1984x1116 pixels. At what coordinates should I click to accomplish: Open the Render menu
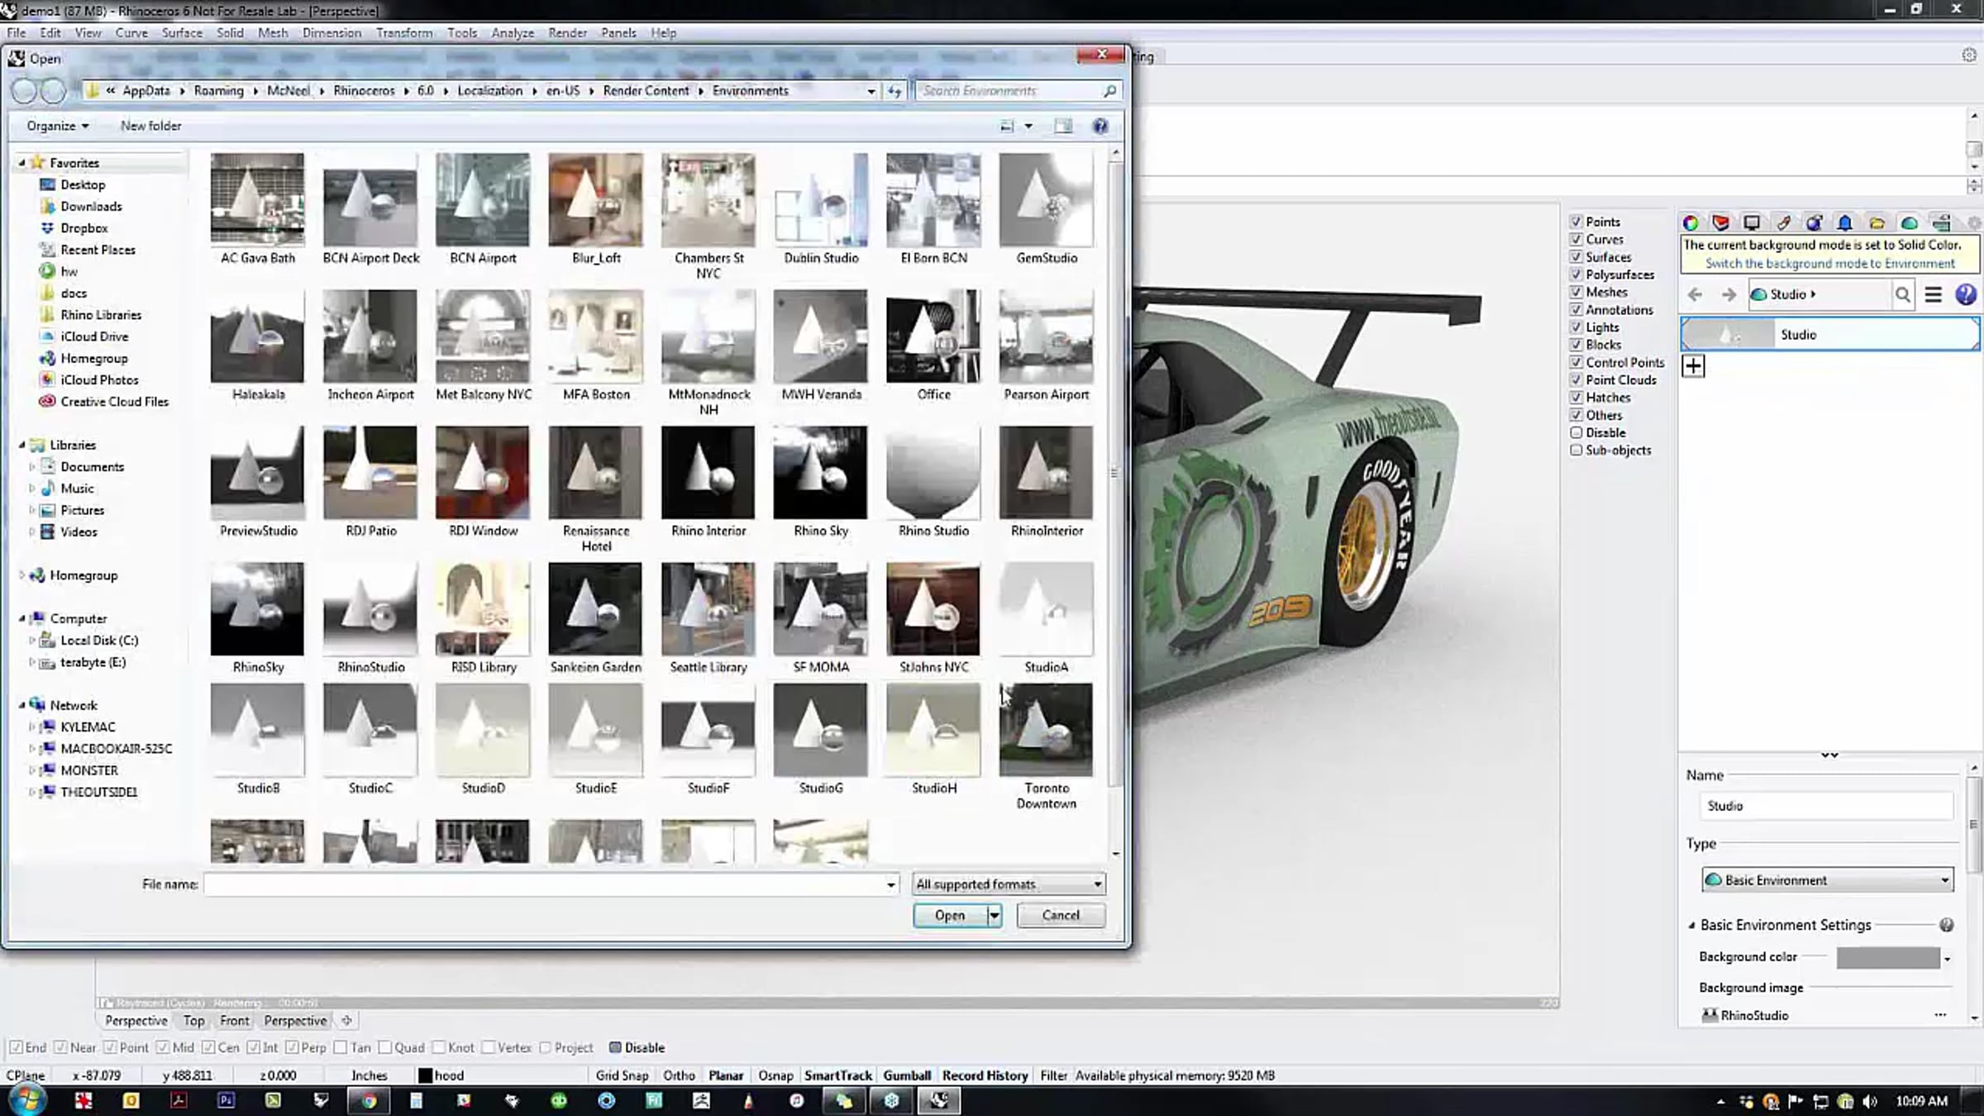[x=567, y=33]
